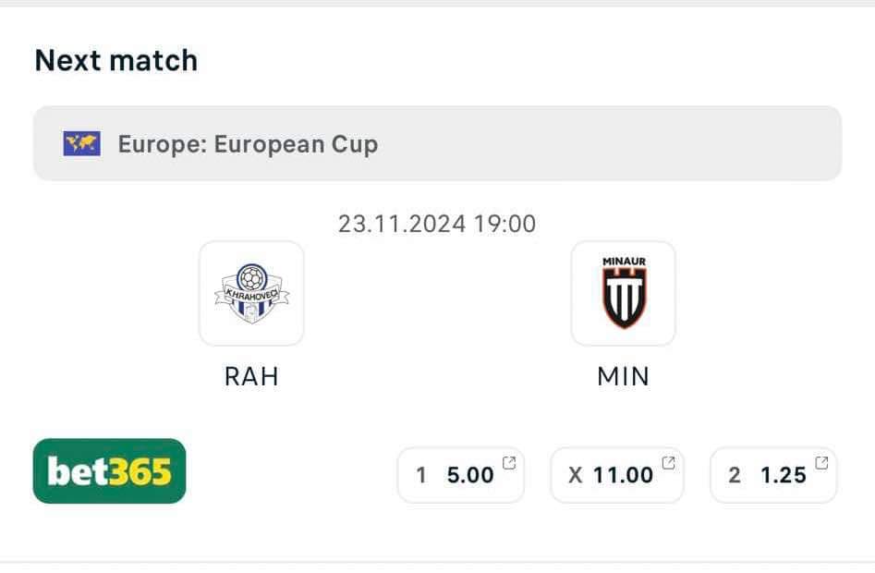875x573 pixels.
Task: Select home win odds 5.00
Action: point(461,475)
